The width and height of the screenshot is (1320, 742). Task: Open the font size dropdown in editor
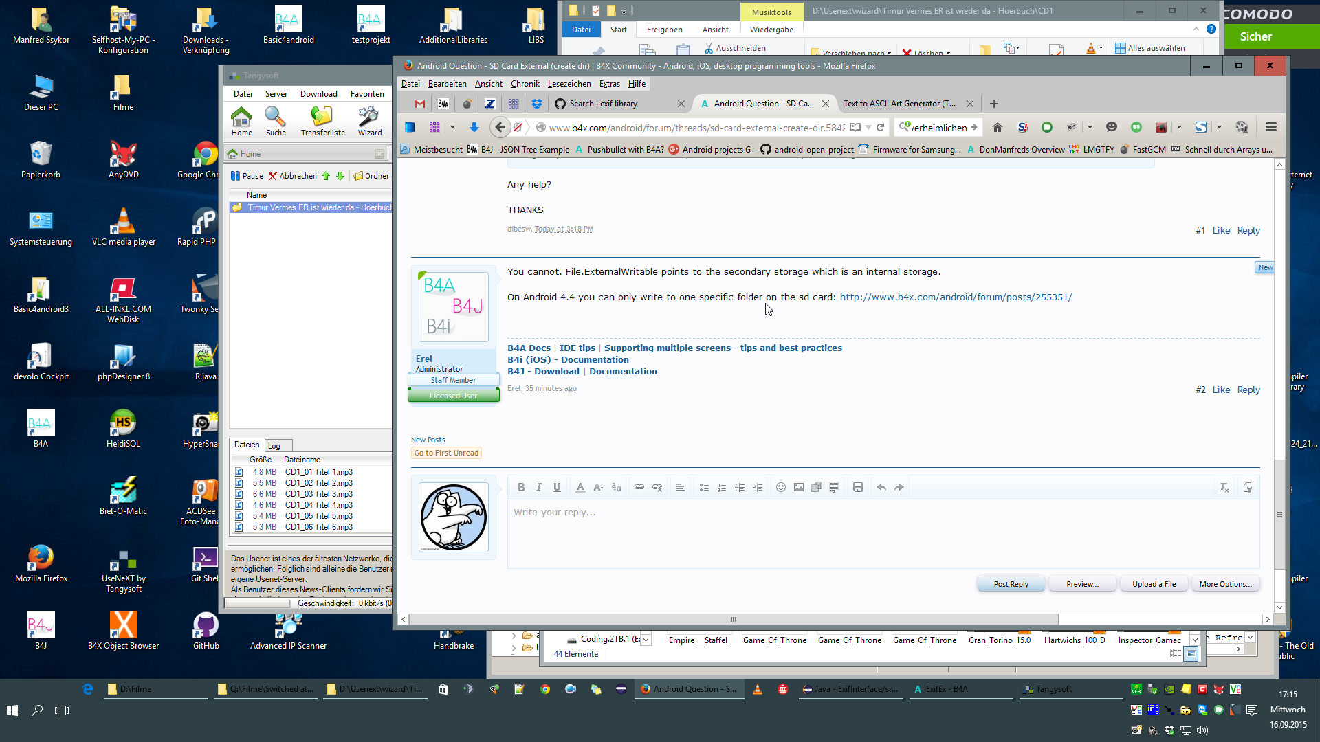598,487
